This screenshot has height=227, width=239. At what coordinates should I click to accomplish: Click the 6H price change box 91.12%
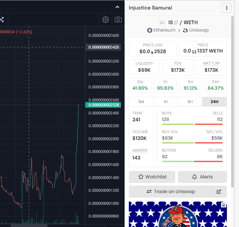click(190, 85)
